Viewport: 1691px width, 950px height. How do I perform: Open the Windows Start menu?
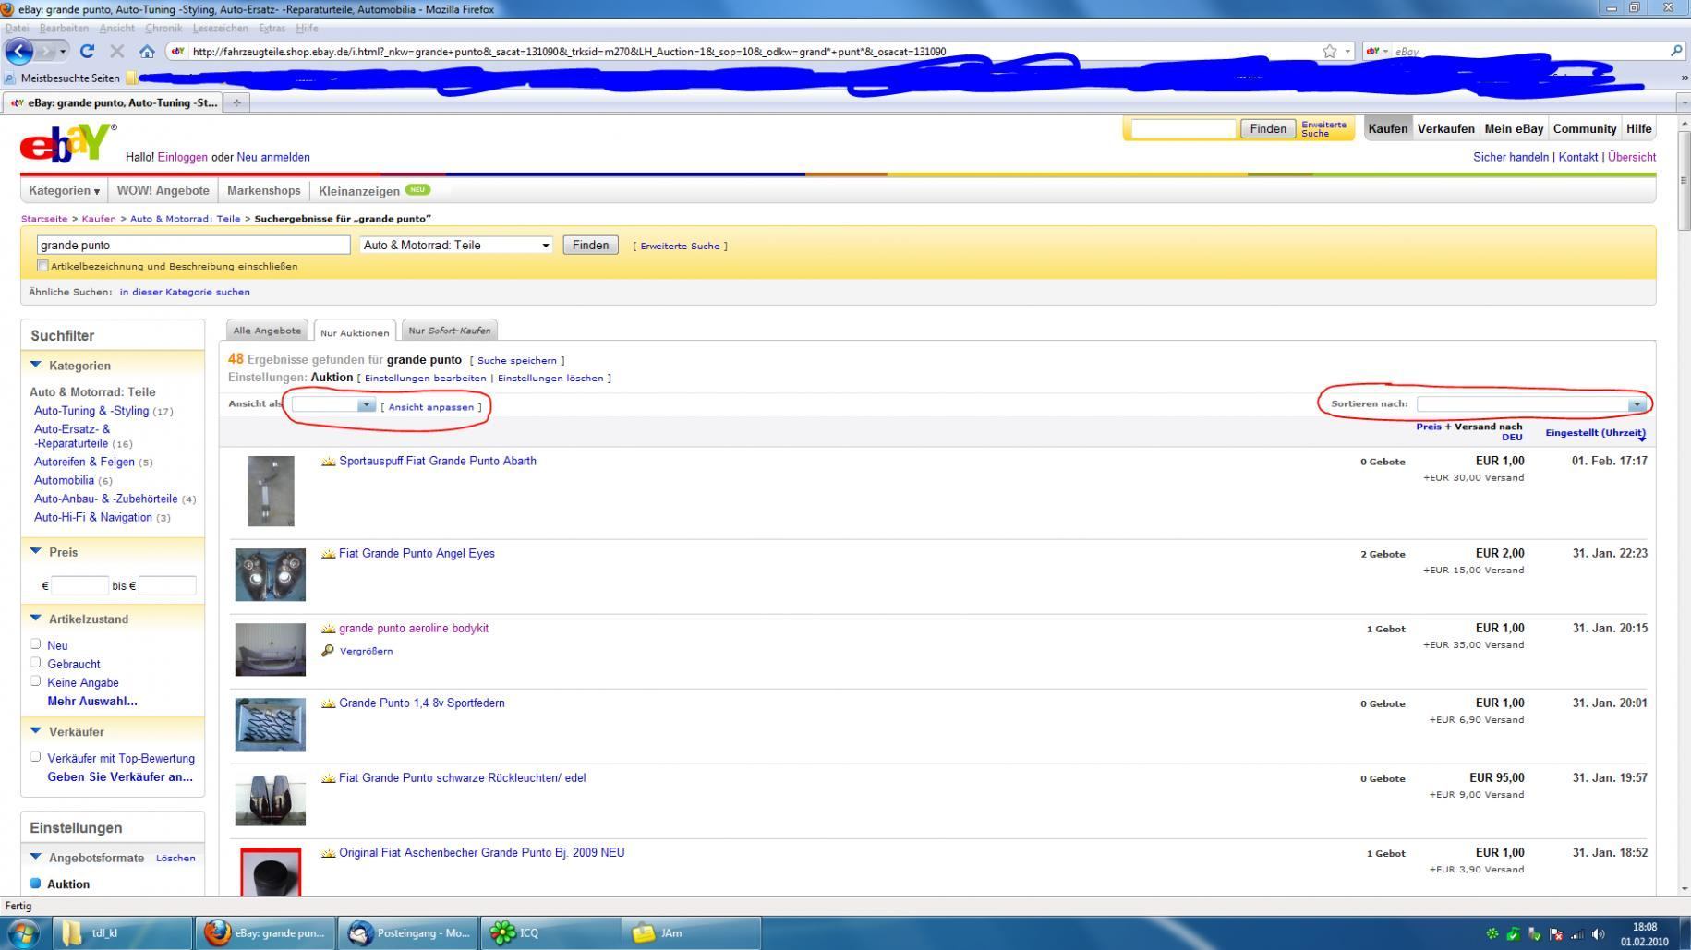tap(23, 932)
